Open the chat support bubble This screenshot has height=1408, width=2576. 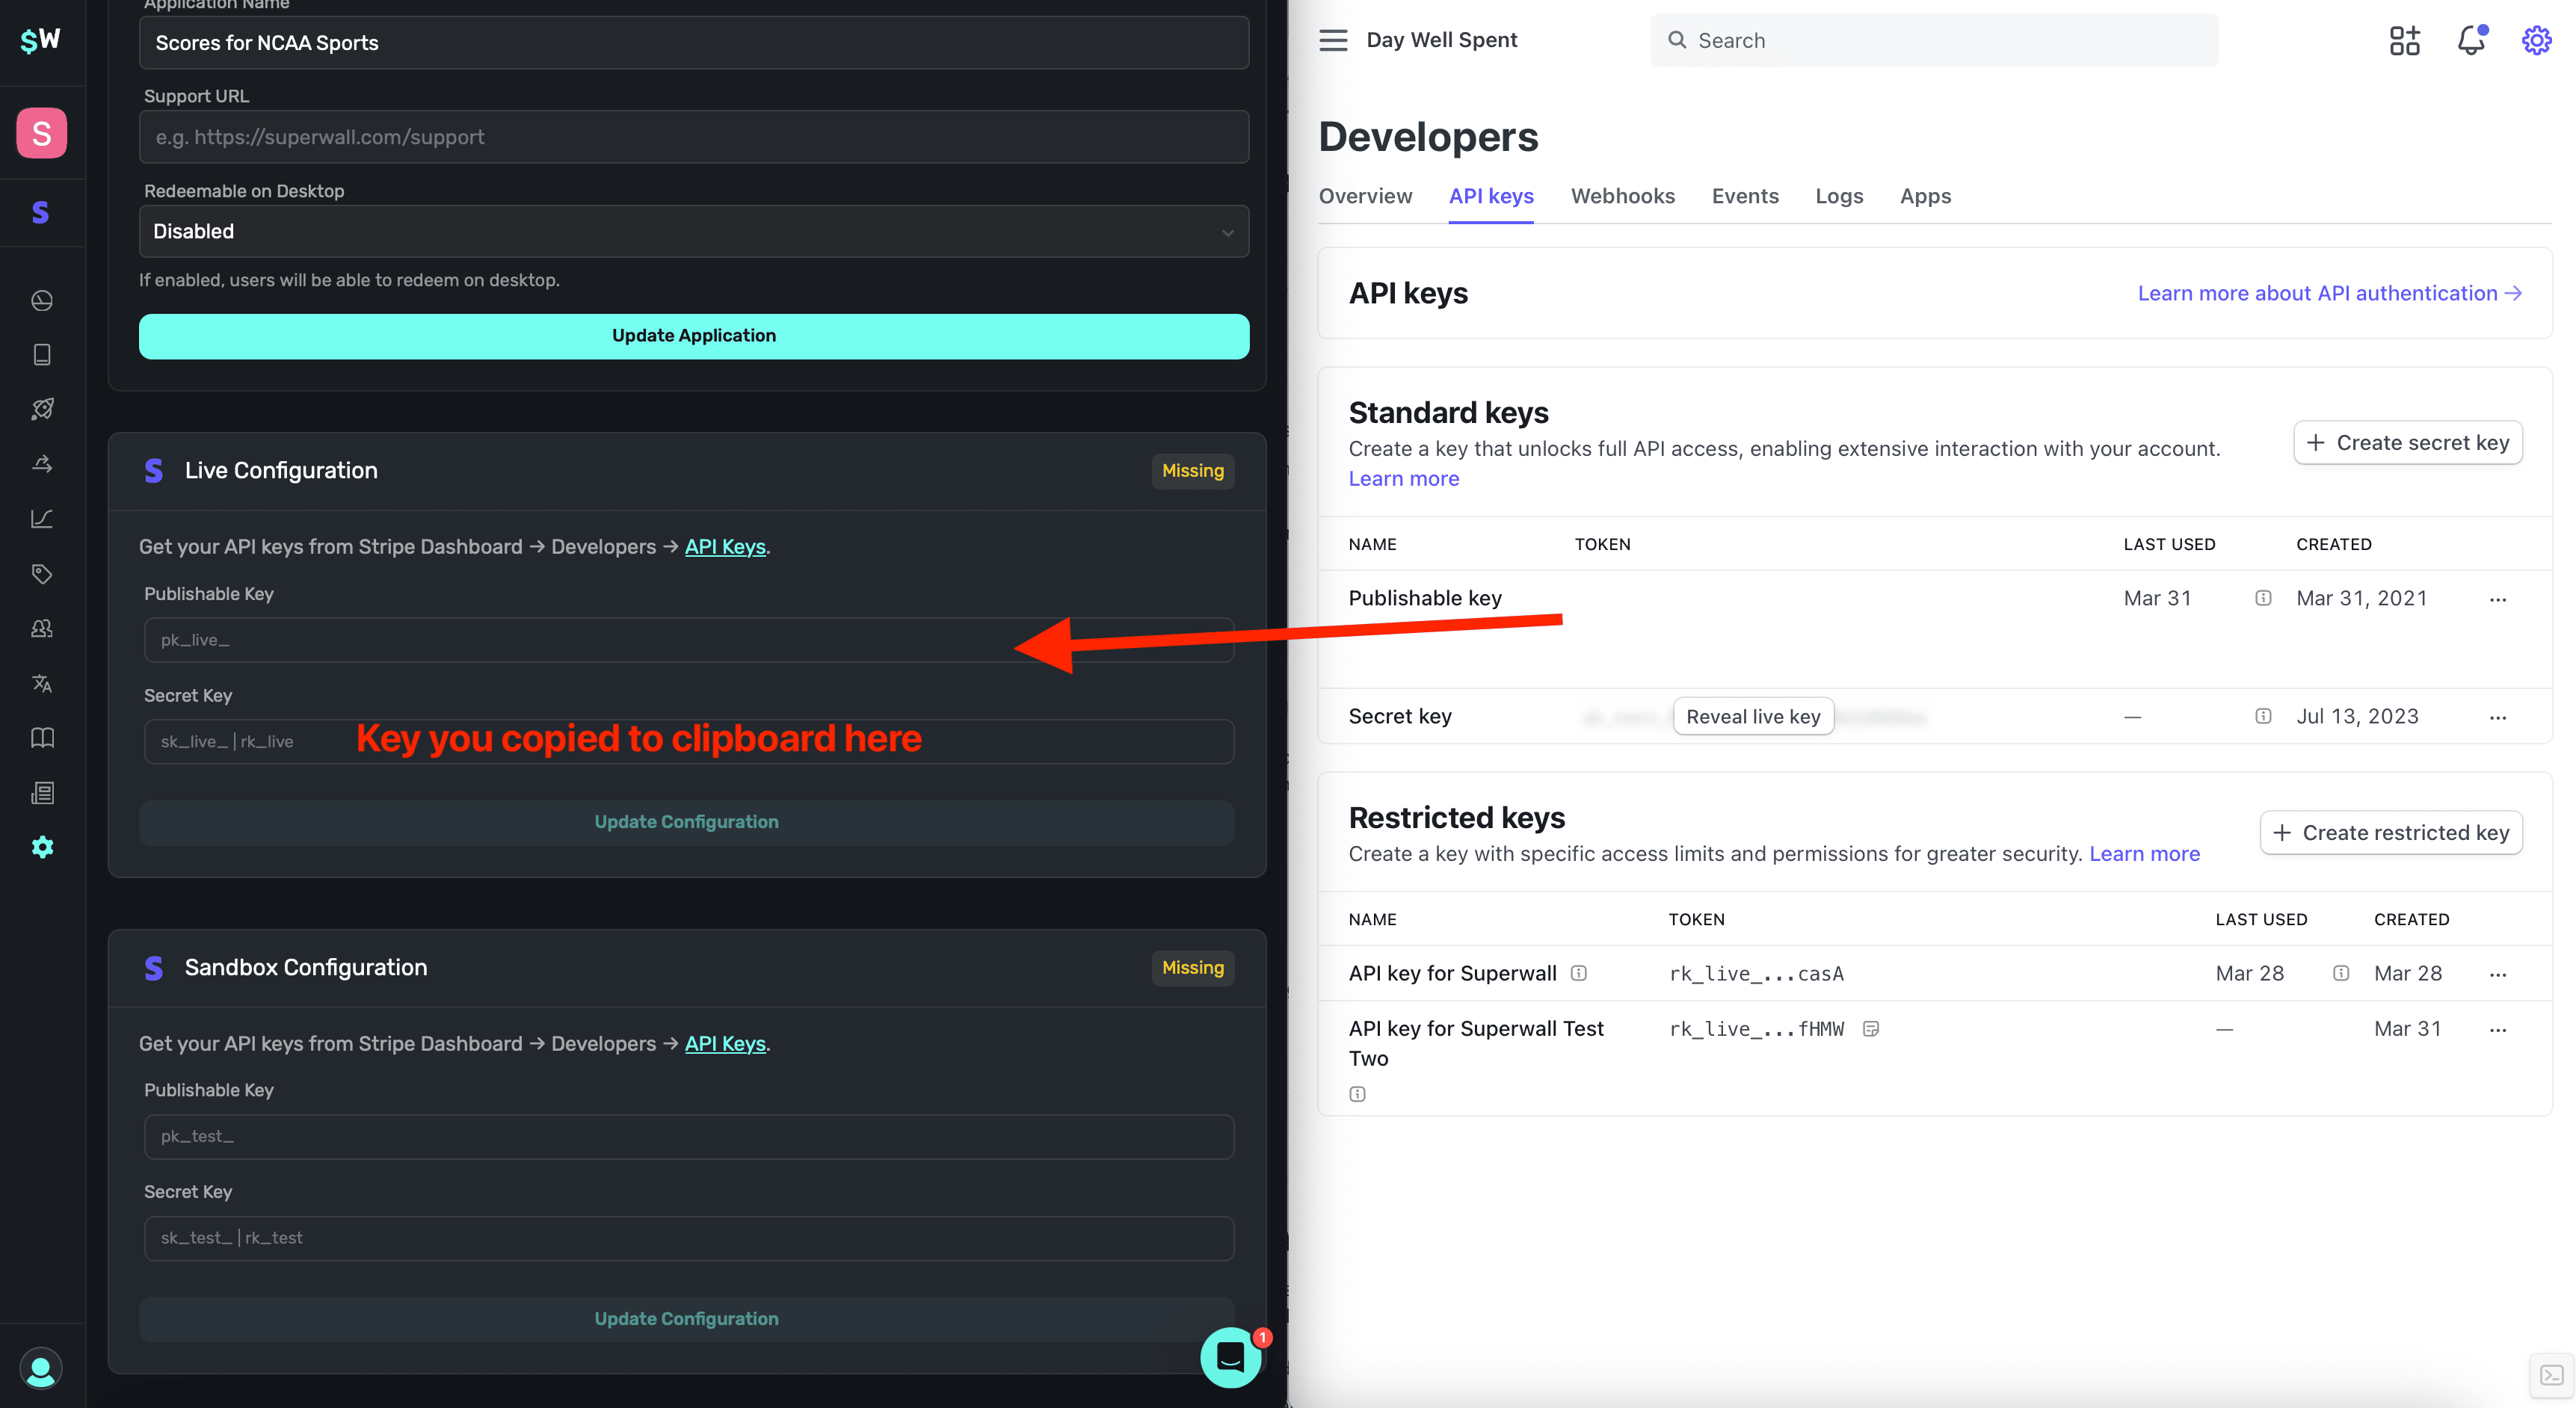[x=1230, y=1357]
